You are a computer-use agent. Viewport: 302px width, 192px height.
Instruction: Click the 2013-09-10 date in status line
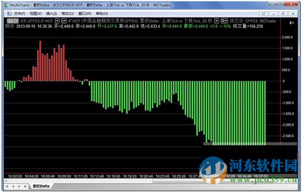pos(26,26)
